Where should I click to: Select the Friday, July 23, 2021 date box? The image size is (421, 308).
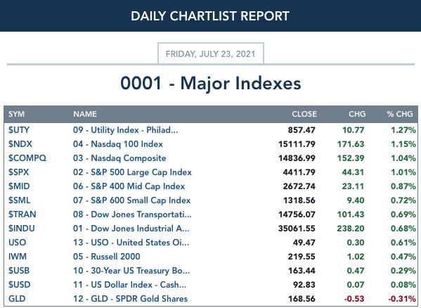point(211,53)
